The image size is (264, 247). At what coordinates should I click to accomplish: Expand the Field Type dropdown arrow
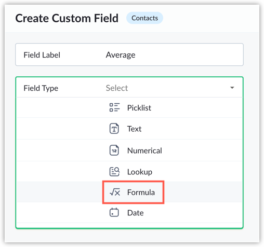pyautogui.click(x=232, y=88)
